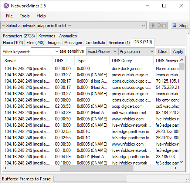
Task: Click the Stop capture button
Action: [180, 26]
